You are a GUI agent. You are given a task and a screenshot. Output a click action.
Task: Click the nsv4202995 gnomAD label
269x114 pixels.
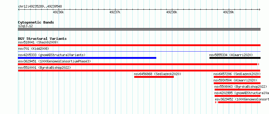tap(241, 93)
